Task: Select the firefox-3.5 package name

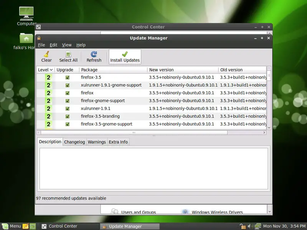Action: point(91,77)
